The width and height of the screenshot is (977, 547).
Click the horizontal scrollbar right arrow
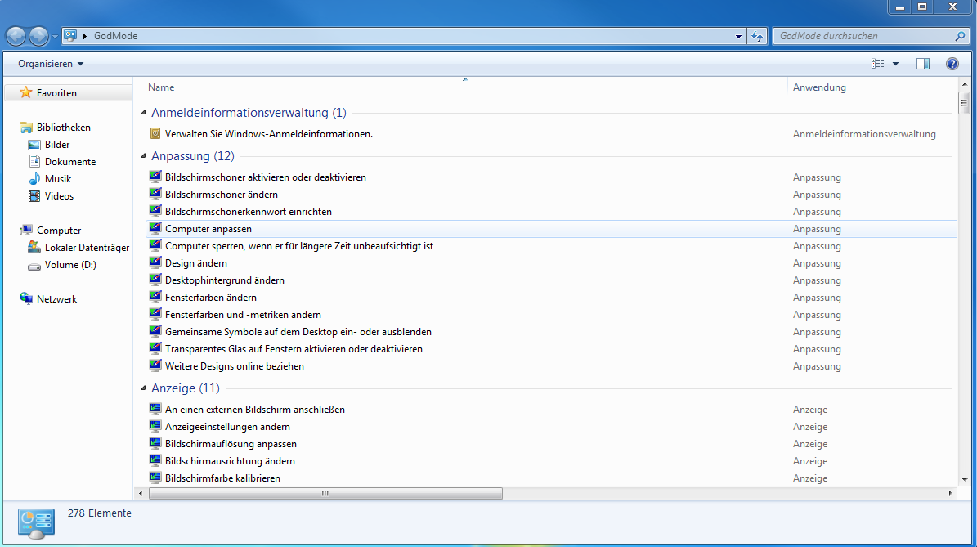(950, 493)
